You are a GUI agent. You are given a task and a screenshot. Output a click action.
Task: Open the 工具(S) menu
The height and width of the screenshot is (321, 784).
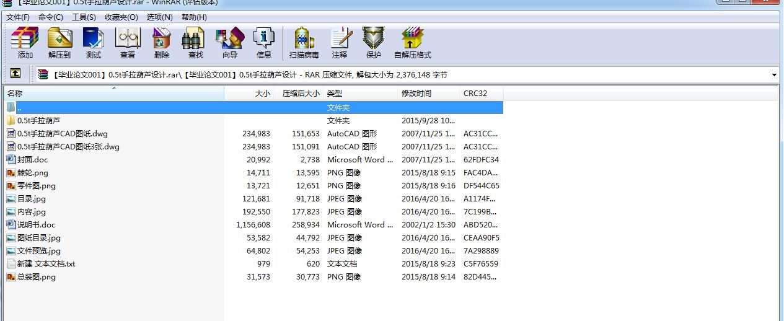[84, 17]
